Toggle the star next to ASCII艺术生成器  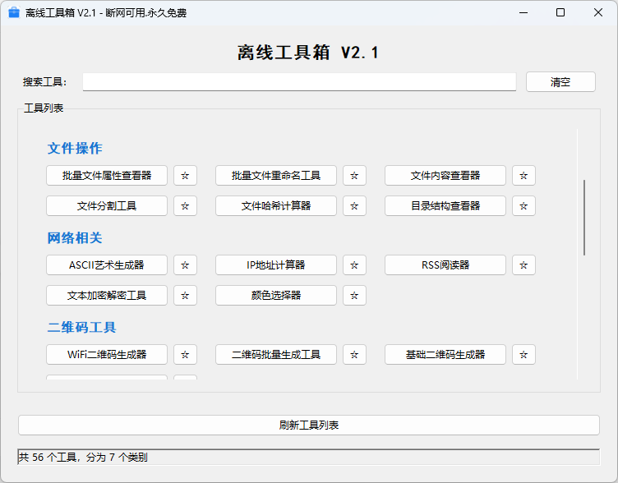185,265
